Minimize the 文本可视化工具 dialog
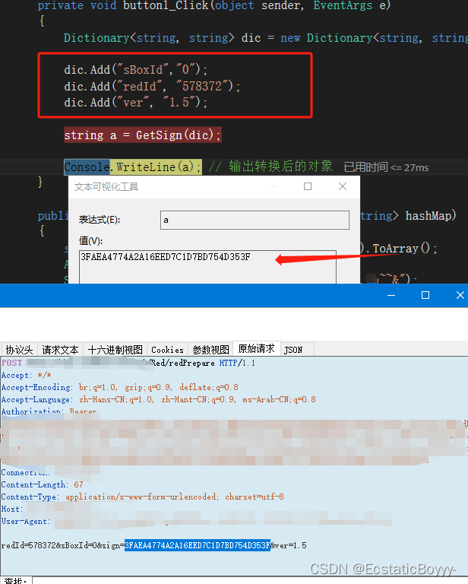This screenshot has width=468, height=584. pyautogui.click(x=274, y=186)
